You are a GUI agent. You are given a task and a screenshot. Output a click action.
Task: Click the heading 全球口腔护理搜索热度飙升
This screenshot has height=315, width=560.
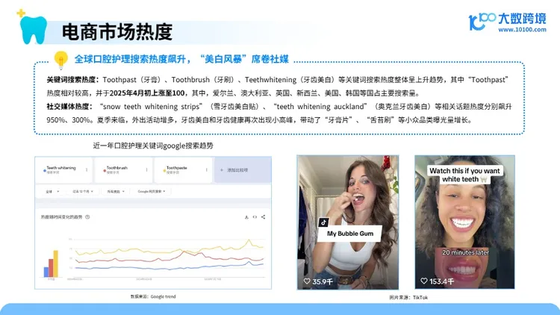132,59
